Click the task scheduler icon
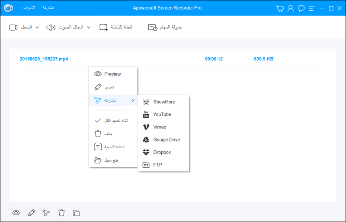The height and width of the screenshot is (222, 346). (153, 28)
